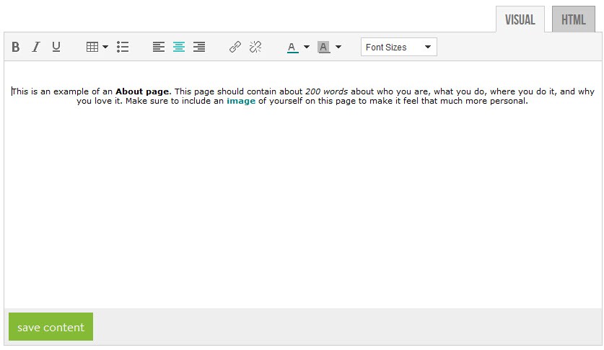Viewport: 604px width, 350px height.
Task: Open the Font Sizes dropdown
Action: [398, 47]
